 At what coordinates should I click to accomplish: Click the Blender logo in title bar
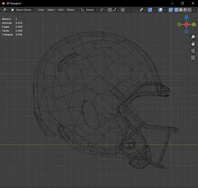(3, 3)
